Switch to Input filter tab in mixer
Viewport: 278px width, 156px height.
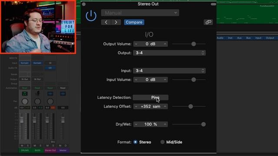click(258, 38)
